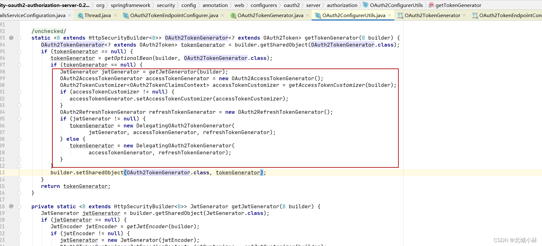
Task: Click the @ gutter icon beside getJwtGenerator declaration
Action: (11, 206)
